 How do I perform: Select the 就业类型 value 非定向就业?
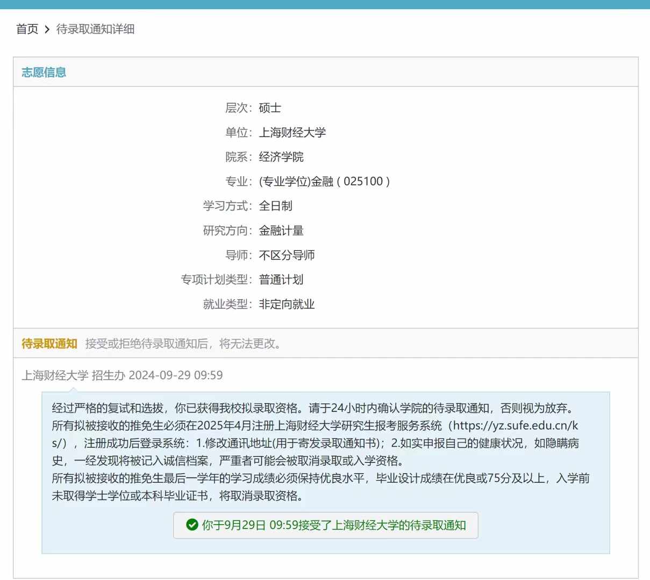click(287, 304)
